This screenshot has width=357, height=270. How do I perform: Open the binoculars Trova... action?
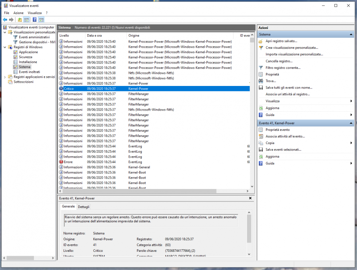(261, 81)
